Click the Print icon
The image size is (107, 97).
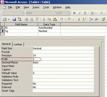coord(26,19)
